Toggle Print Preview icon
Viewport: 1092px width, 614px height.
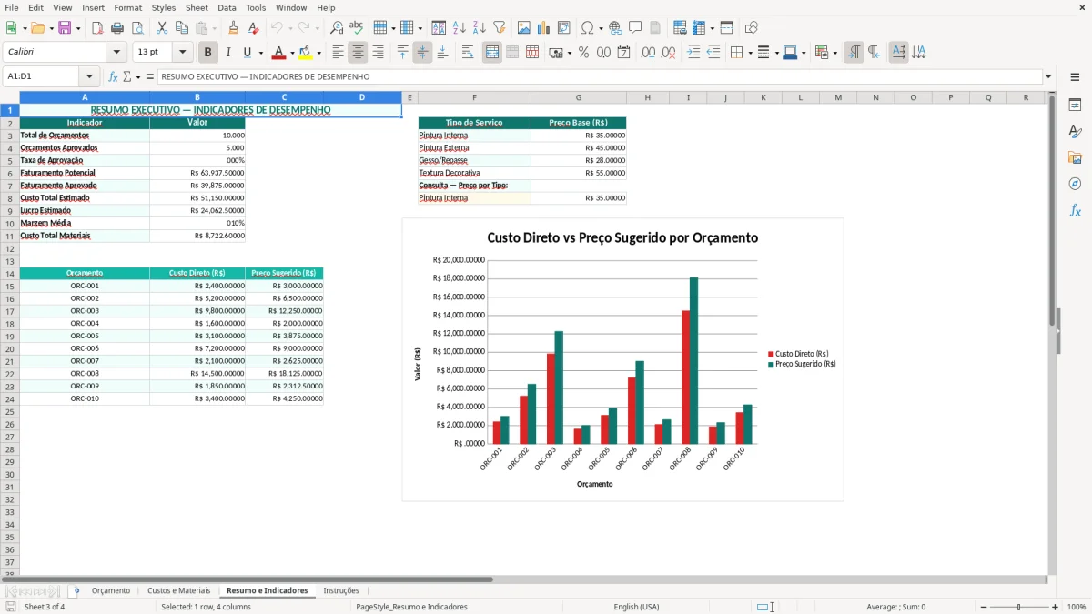point(137,28)
